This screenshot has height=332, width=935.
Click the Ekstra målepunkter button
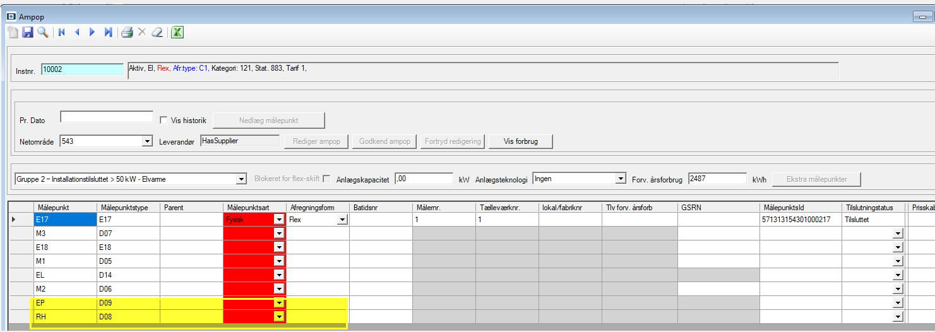pyautogui.click(x=817, y=179)
